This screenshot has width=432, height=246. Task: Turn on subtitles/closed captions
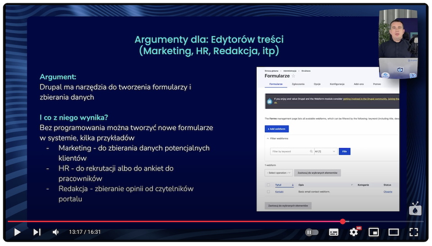[x=333, y=232]
